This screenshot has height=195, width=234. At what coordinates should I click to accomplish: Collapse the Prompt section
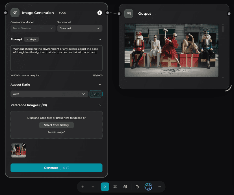point(100,40)
